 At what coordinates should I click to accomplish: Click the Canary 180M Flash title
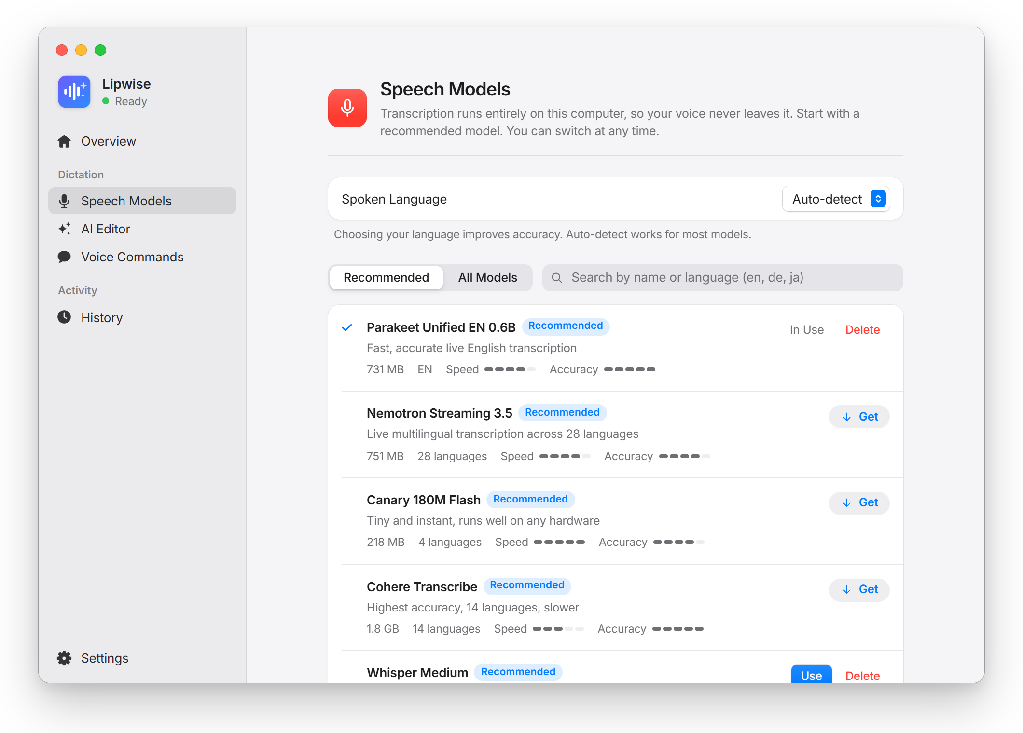424,500
